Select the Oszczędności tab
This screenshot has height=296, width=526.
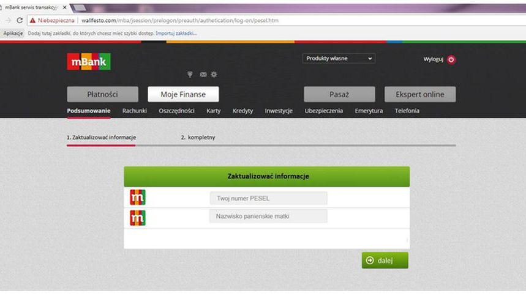click(176, 111)
